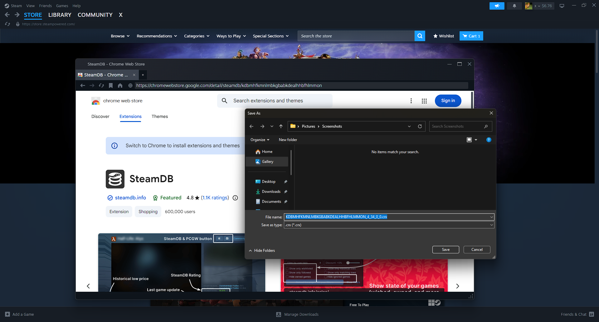Switch to the LIBRARY tab
Viewport: 599px width, 322px height.
(60, 15)
